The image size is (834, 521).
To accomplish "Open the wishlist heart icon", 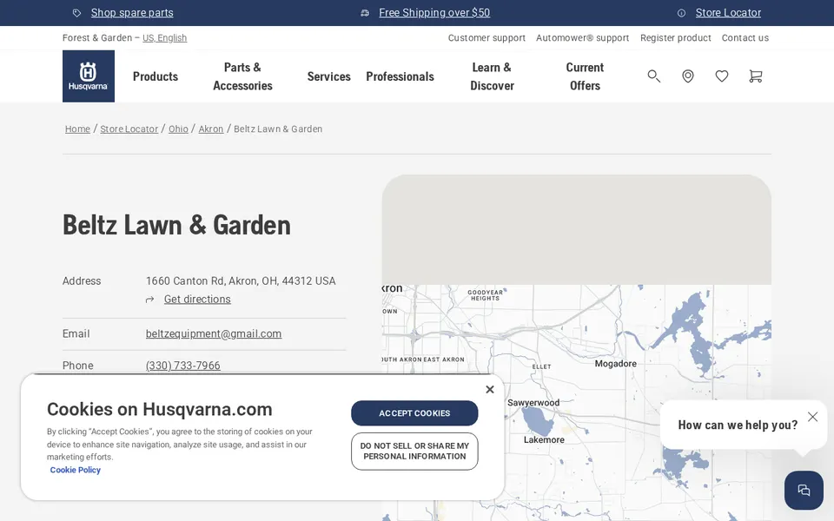I will click(722, 76).
